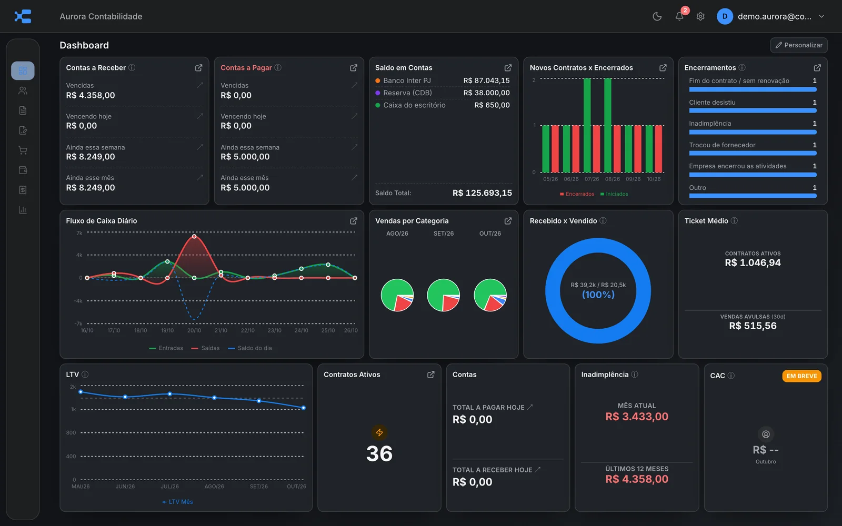Open Contas a Receber in external view
This screenshot has width=842, height=526.
coord(199,68)
